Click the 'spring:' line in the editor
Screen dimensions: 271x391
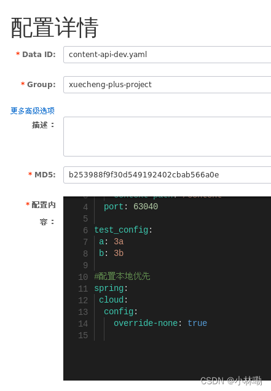pyautogui.click(x=111, y=288)
